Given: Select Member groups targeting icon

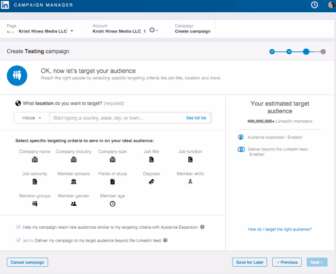Looking at the screenshot, I should (x=35, y=204).
